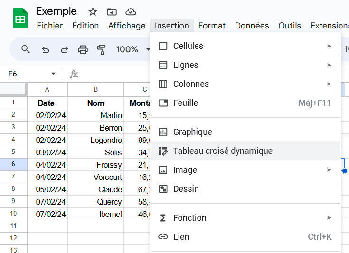
Task: Click the select-all corner box
Action: pyautogui.click(x=13, y=89)
